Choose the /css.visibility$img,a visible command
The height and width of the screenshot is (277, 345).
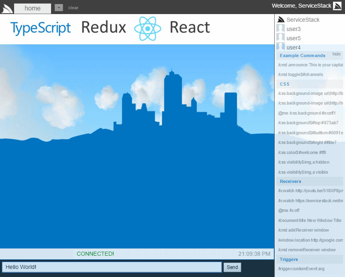(303, 172)
